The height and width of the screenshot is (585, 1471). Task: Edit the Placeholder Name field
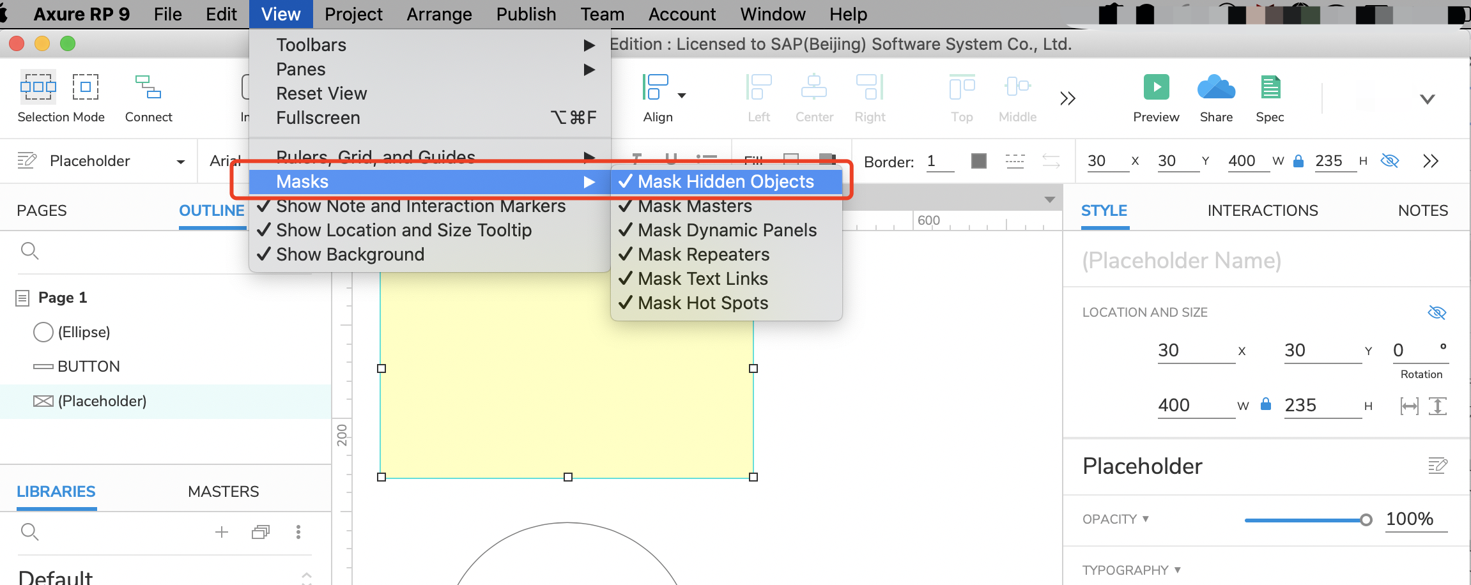[x=1264, y=261]
